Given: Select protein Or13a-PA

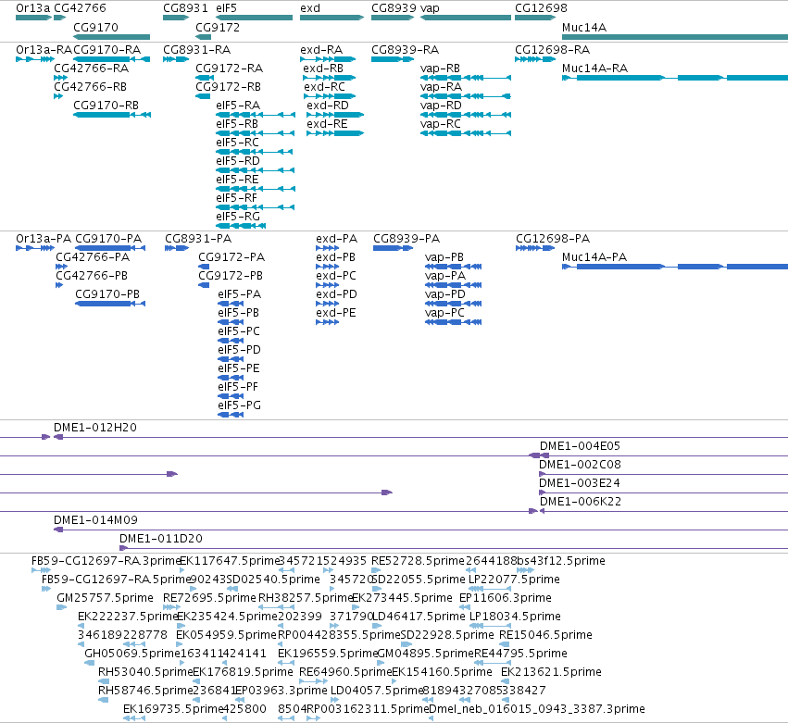Looking at the screenshot, I should pos(35,248).
